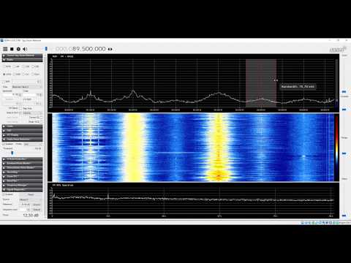Click the Offset slider handle

[344, 216]
